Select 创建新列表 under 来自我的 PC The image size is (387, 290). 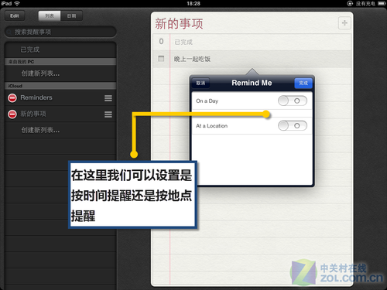coord(60,73)
